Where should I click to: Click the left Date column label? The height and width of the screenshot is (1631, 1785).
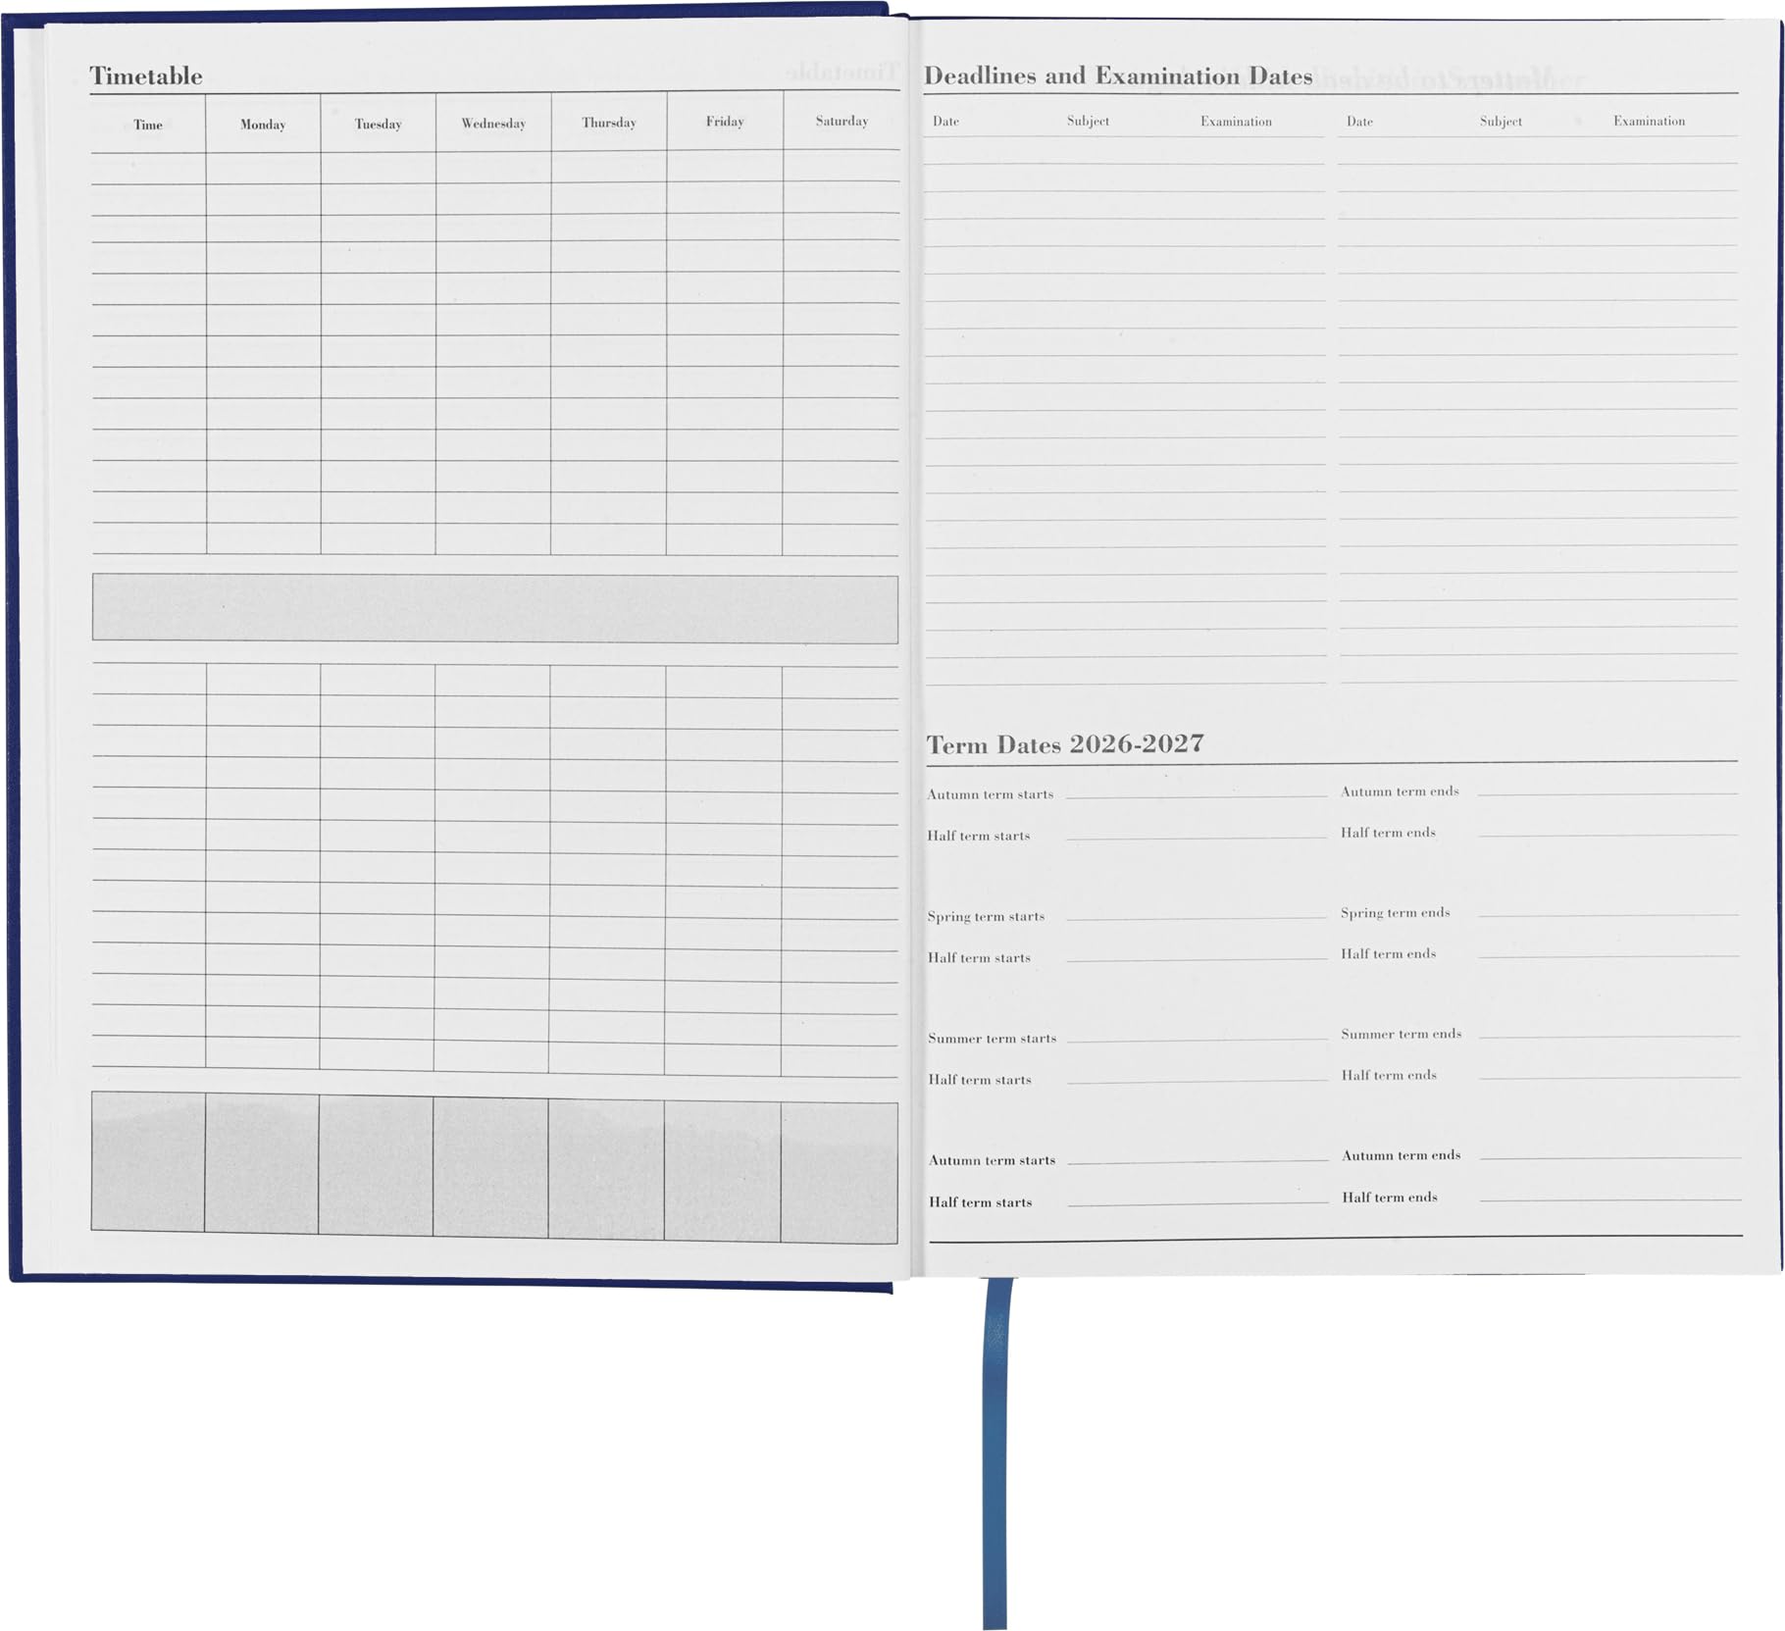(x=945, y=122)
